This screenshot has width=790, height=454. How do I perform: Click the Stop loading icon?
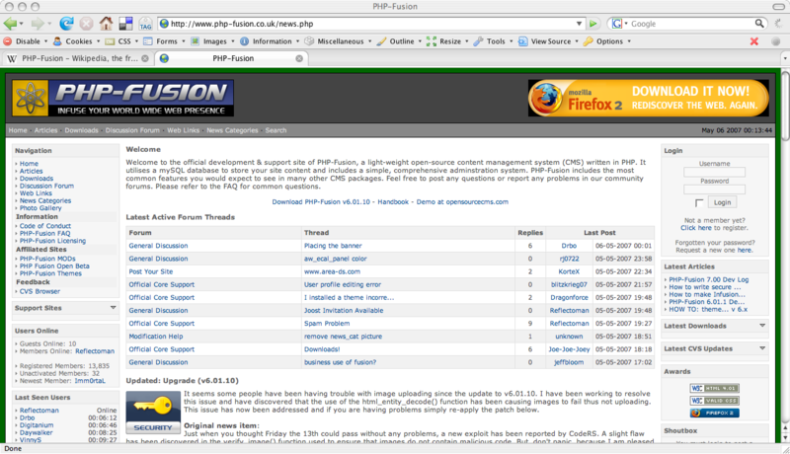click(x=86, y=23)
